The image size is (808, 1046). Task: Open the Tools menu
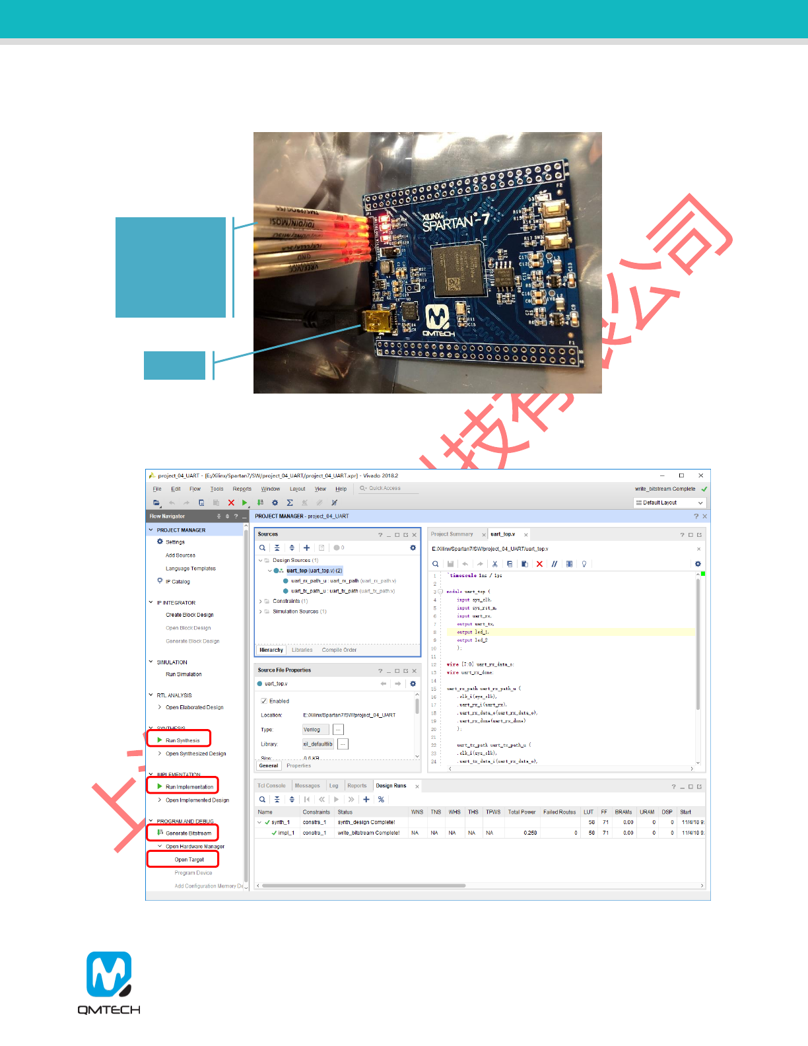pyautogui.click(x=217, y=489)
